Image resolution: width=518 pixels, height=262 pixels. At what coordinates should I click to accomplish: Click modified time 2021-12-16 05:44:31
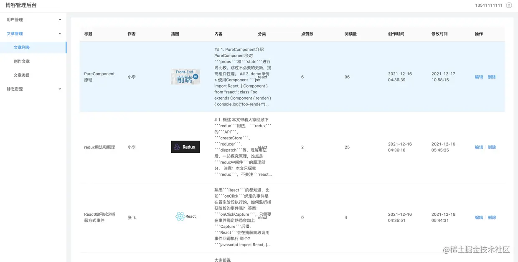click(443, 217)
